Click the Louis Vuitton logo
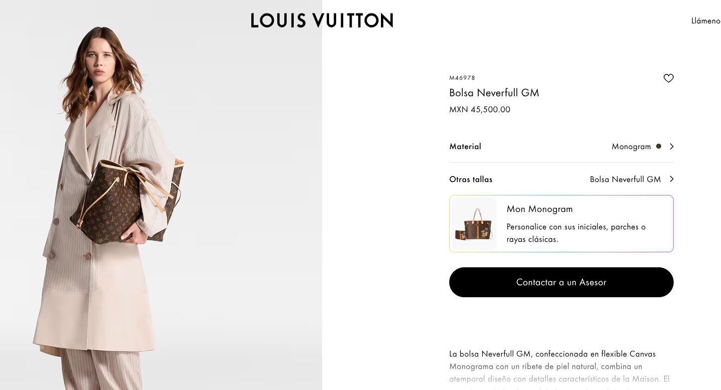The width and height of the screenshot is (721, 390). tap(322, 21)
